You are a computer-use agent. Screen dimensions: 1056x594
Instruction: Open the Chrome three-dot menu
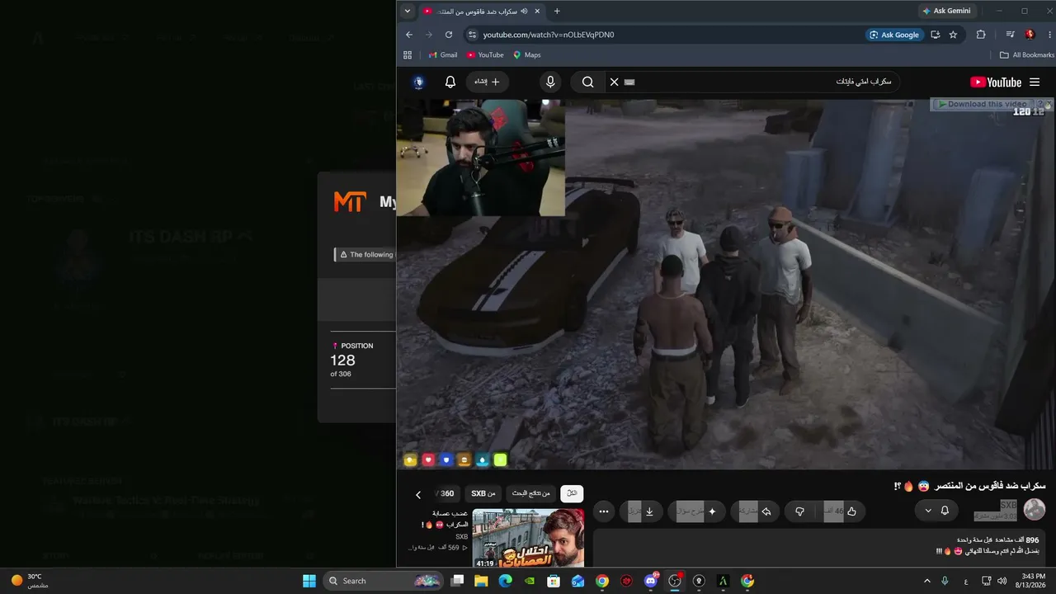pos(1048,35)
